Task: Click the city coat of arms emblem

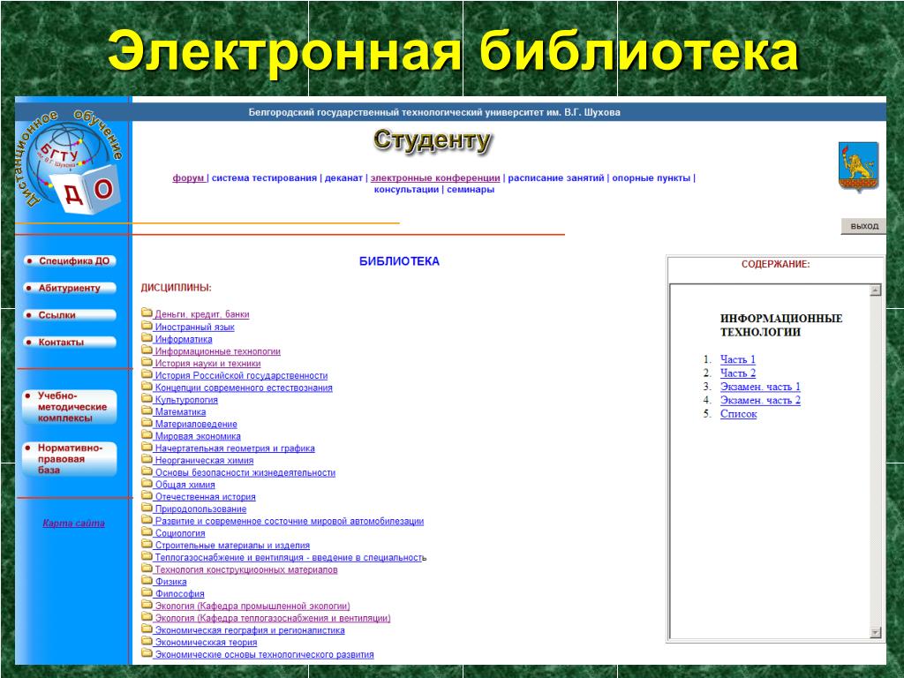Action: (x=858, y=167)
